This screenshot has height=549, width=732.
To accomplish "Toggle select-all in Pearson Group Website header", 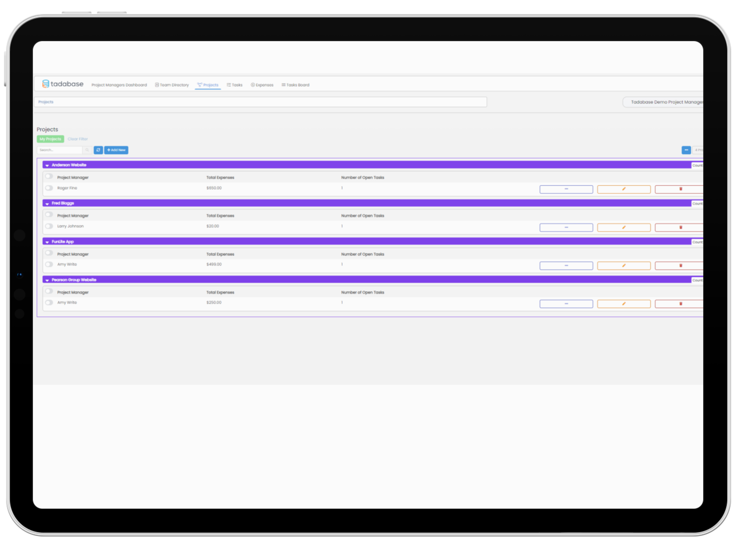I will [x=49, y=291].
